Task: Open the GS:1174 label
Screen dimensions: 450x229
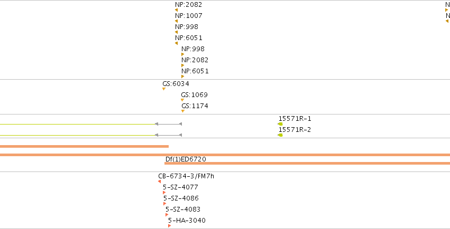Action: (195, 106)
